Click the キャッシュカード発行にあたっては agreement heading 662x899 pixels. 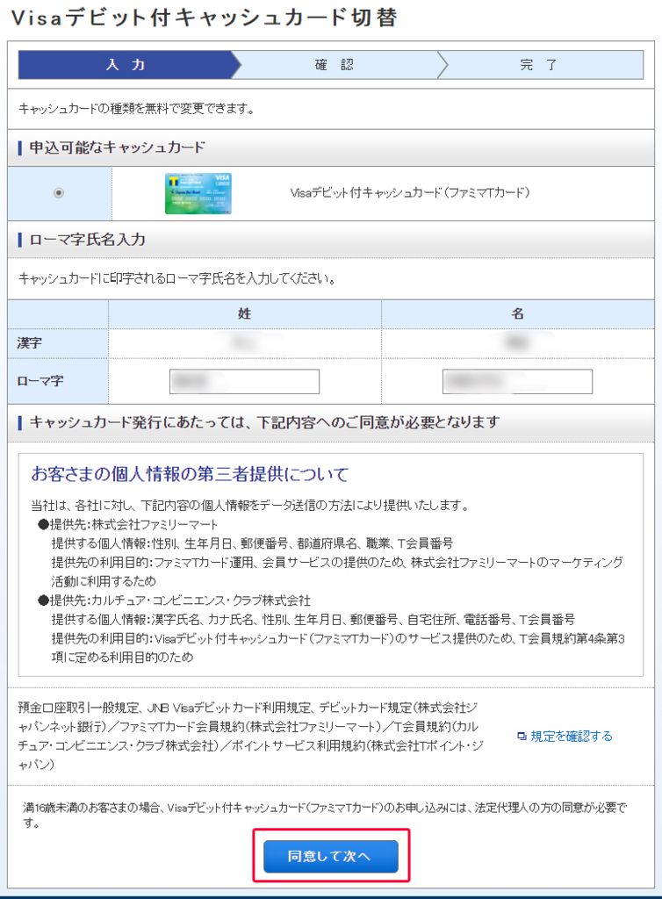[265, 422]
